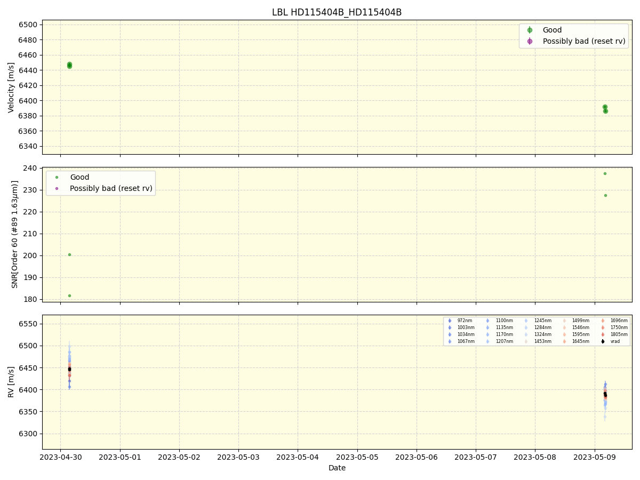This screenshot has height=480, width=640.
Task: Click the plot title LBL HD115404B_HD115404B
Action: pyautogui.click(x=337, y=12)
